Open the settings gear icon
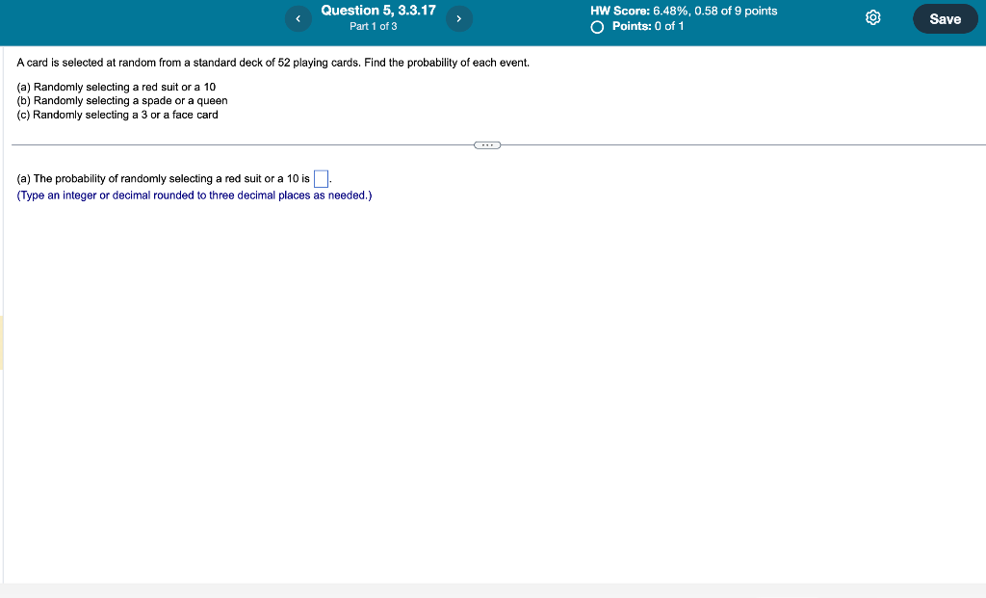Image resolution: width=986 pixels, height=598 pixels. tap(872, 17)
